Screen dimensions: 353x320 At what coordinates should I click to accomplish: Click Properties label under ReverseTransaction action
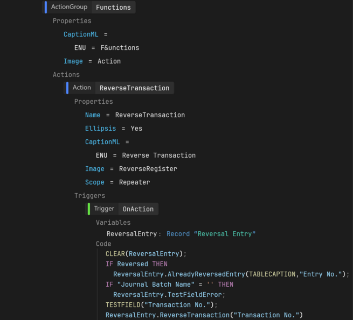click(94, 102)
